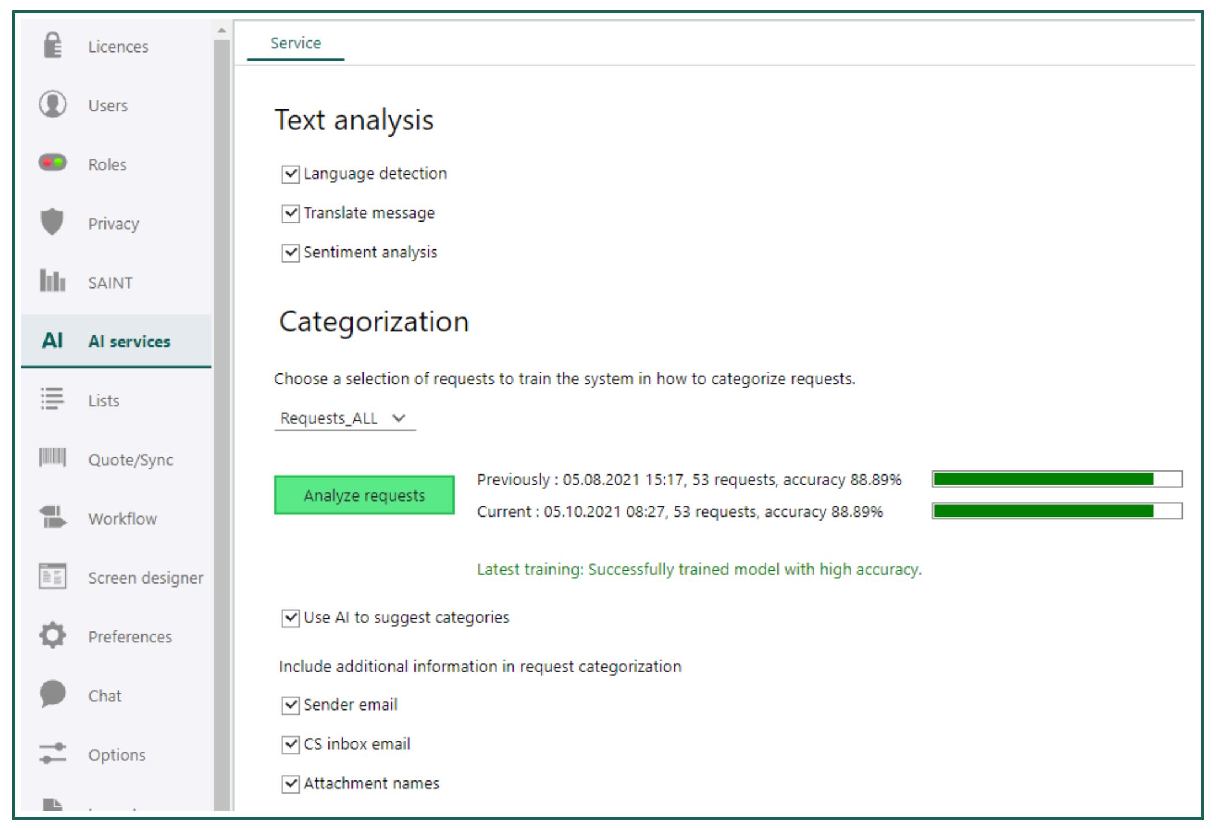Image resolution: width=1216 pixels, height=830 pixels.
Task: Click the Categorization heading
Action: coord(374,321)
